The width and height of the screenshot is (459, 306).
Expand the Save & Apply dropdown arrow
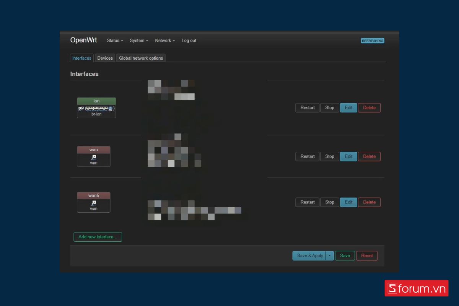pos(330,256)
